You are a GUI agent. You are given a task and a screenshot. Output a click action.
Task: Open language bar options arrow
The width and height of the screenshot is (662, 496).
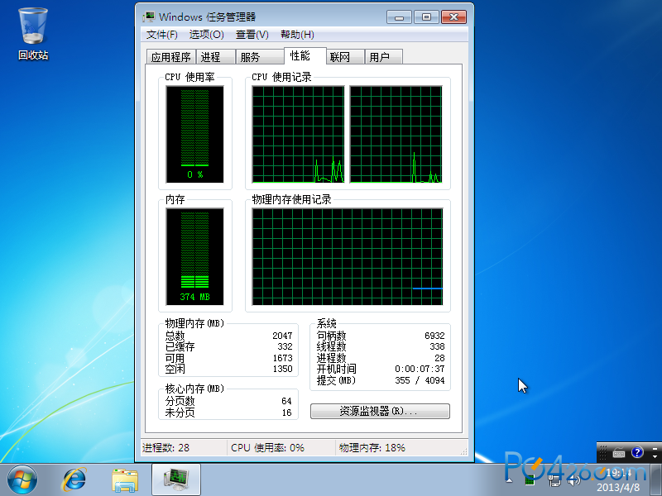pos(655,457)
